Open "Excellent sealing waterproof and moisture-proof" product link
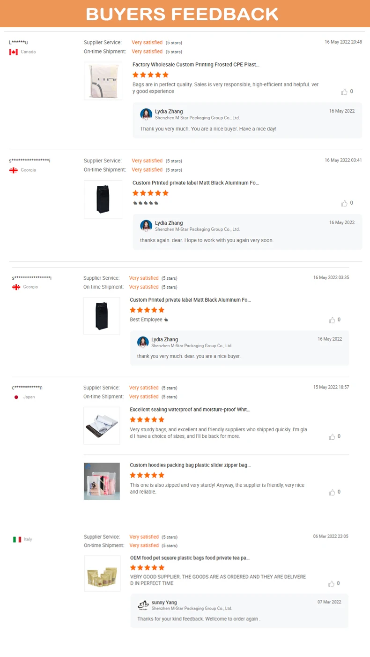The height and width of the screenshot is (657, 370). pos(190,410)
